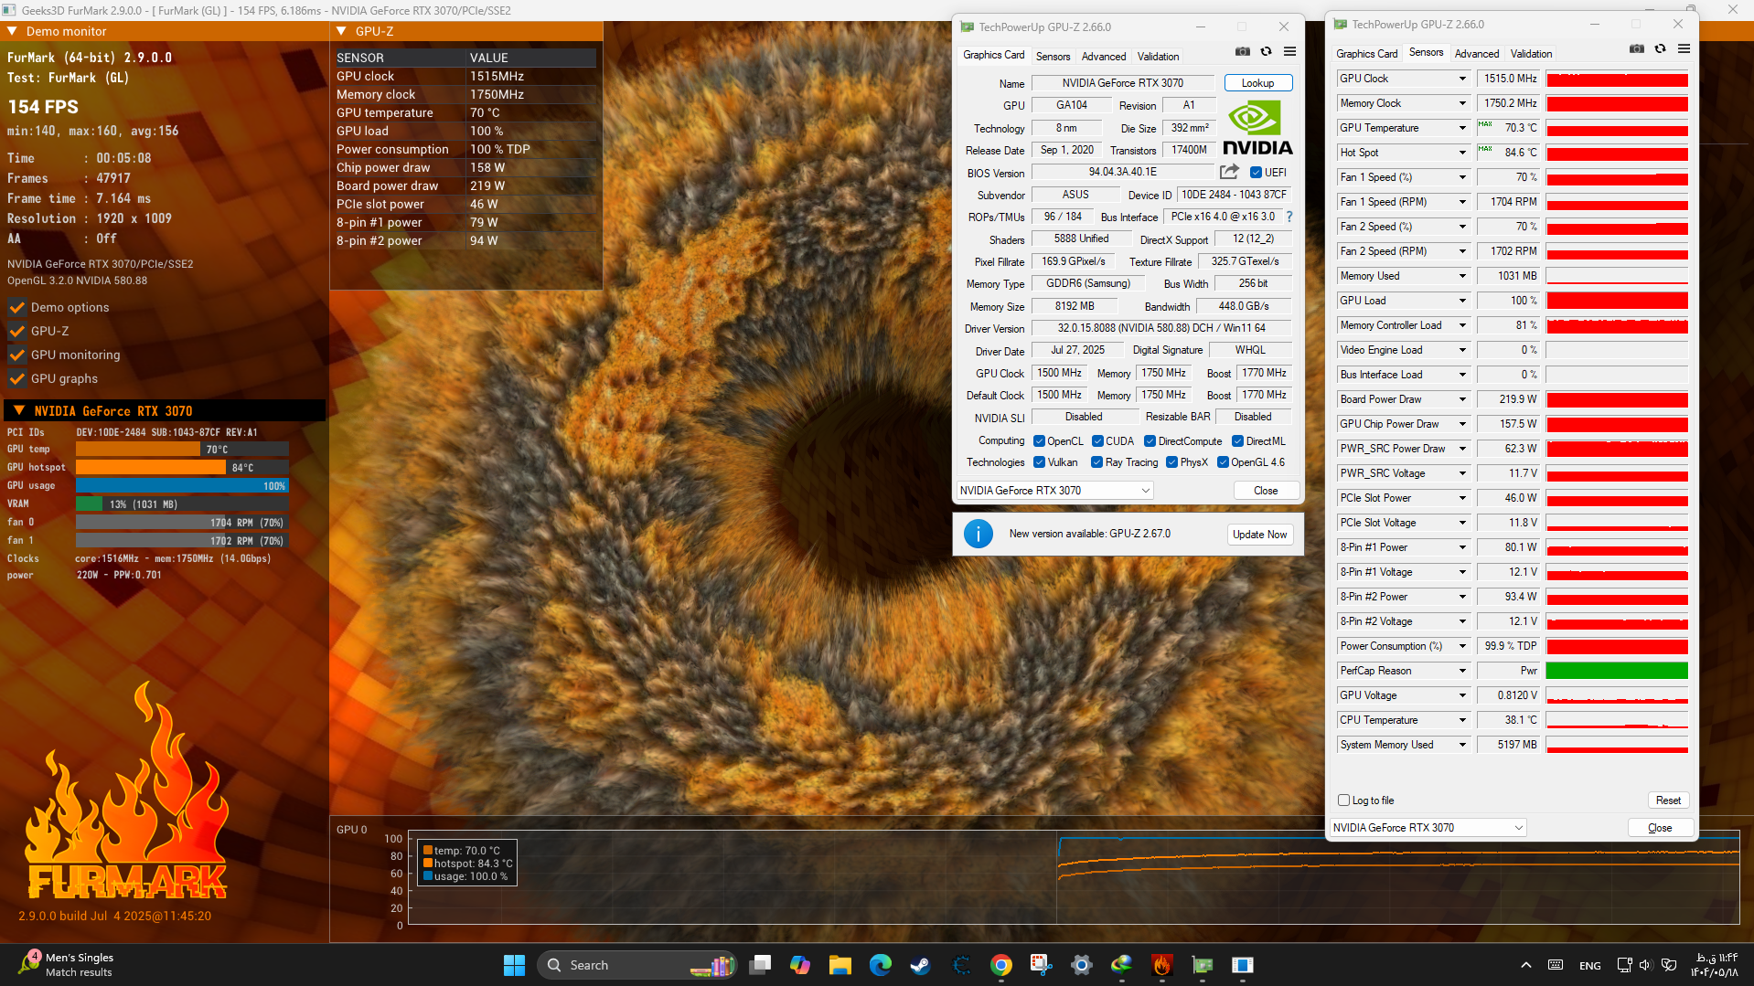Click the NVIDIA logo in GPU-Z
Image resolution: width=1754 pixels, height=986 pixels.
(x=1257, y=129)
